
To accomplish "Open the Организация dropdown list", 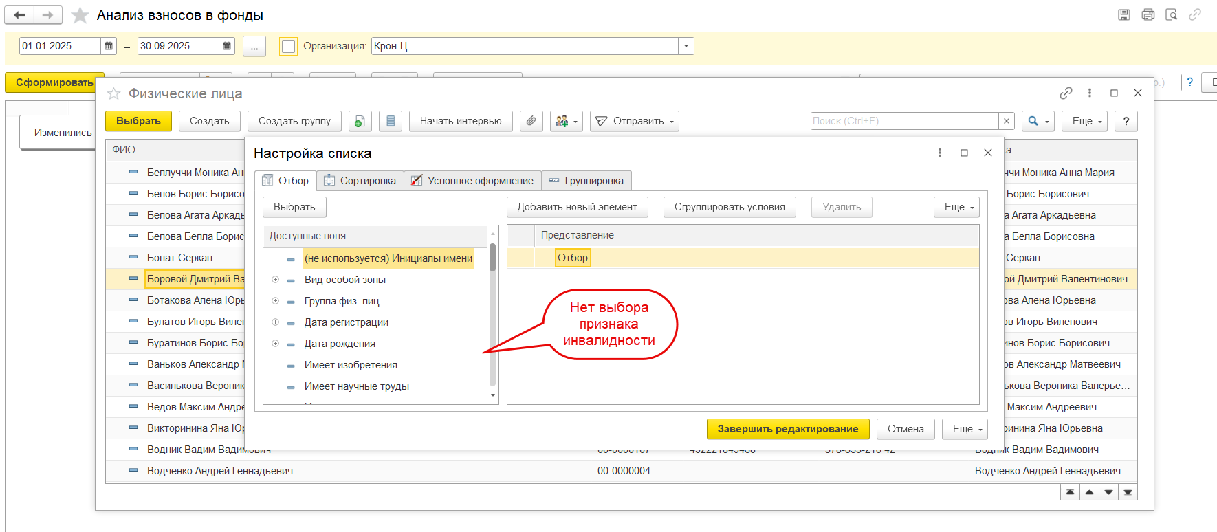I will coord(686,46).
